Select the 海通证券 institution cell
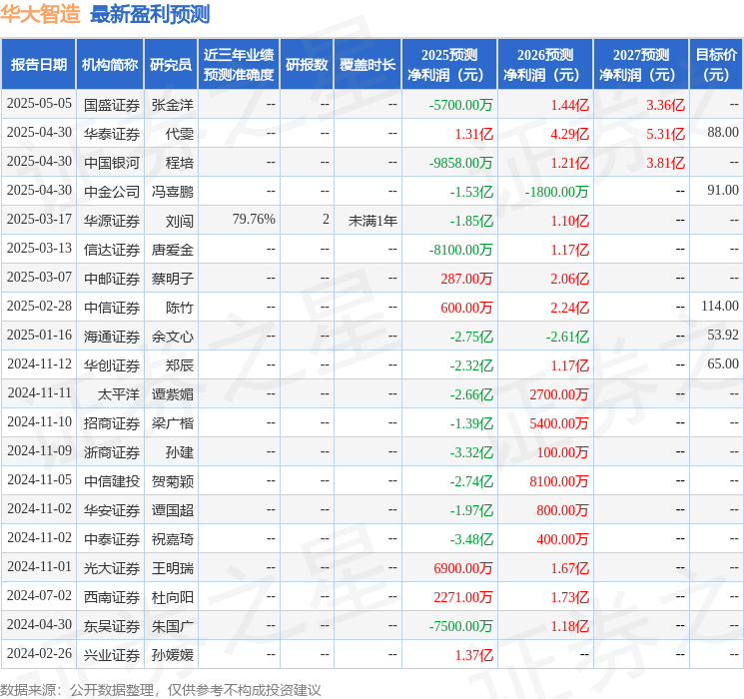744x699 pixels. 112,337
